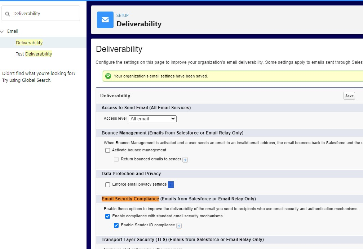Open info icon beside Enforce email privacy settings
Viewport: 363px width, 249px height.
click(171, 184)
